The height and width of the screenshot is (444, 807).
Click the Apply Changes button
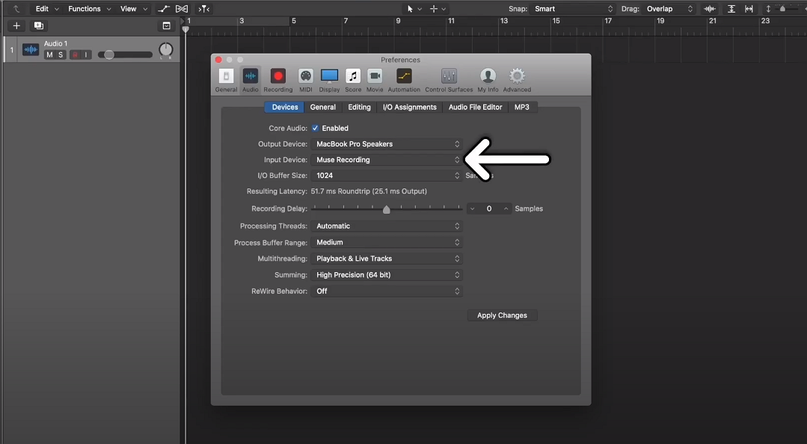[502, 315]
